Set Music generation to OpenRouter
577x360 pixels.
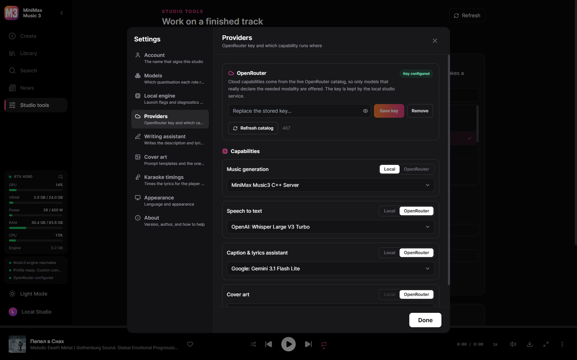tap(417, 169)
